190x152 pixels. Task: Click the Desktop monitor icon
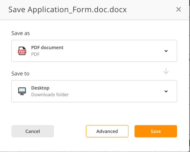pos(22,91)
